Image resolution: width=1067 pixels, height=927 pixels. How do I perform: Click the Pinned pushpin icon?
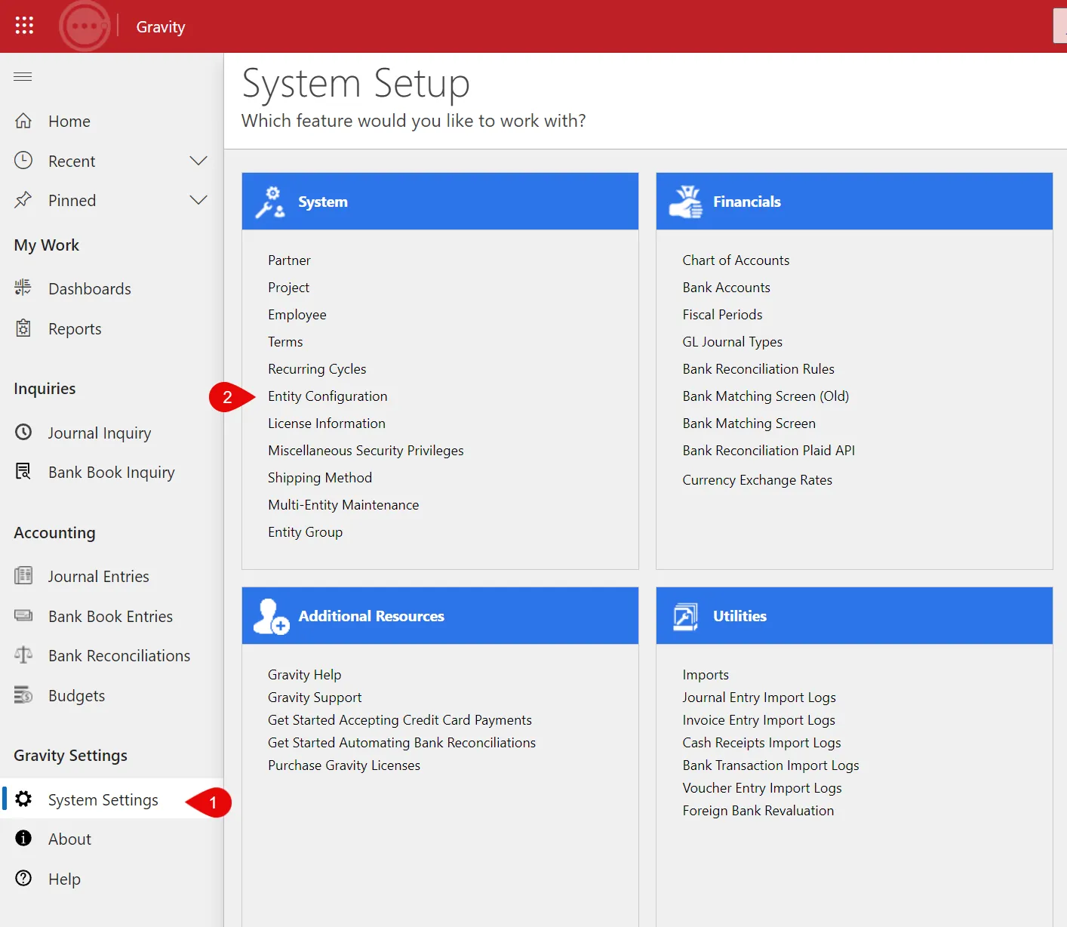coord(23,200)
